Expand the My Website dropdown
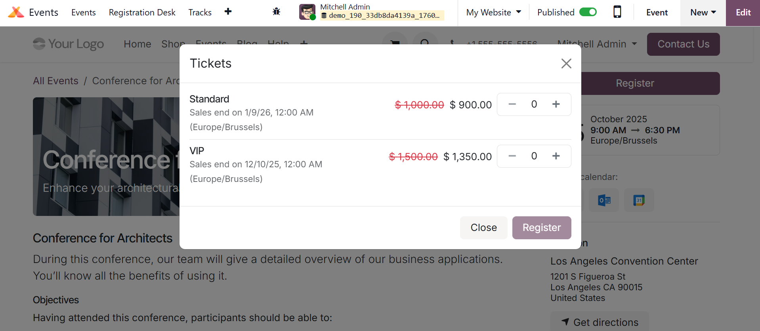This screenshot has width=760, height=331. point(493,13)
